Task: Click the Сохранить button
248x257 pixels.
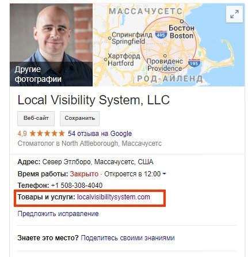Action: pos(79,118)
